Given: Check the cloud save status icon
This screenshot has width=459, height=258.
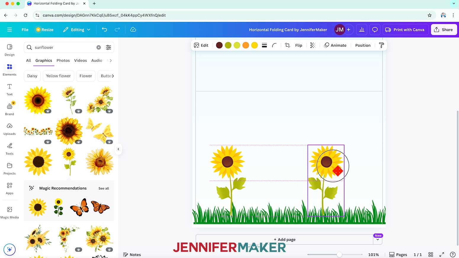Looking at the screenshot, I should click(x=133, y=30).
